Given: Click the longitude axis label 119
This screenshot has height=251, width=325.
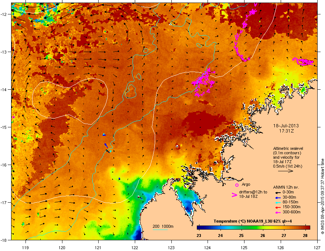Looking at the screenshot, I should click(25, 247).
